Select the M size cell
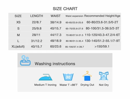Viewport: 130px width, 99px height. 18,35
